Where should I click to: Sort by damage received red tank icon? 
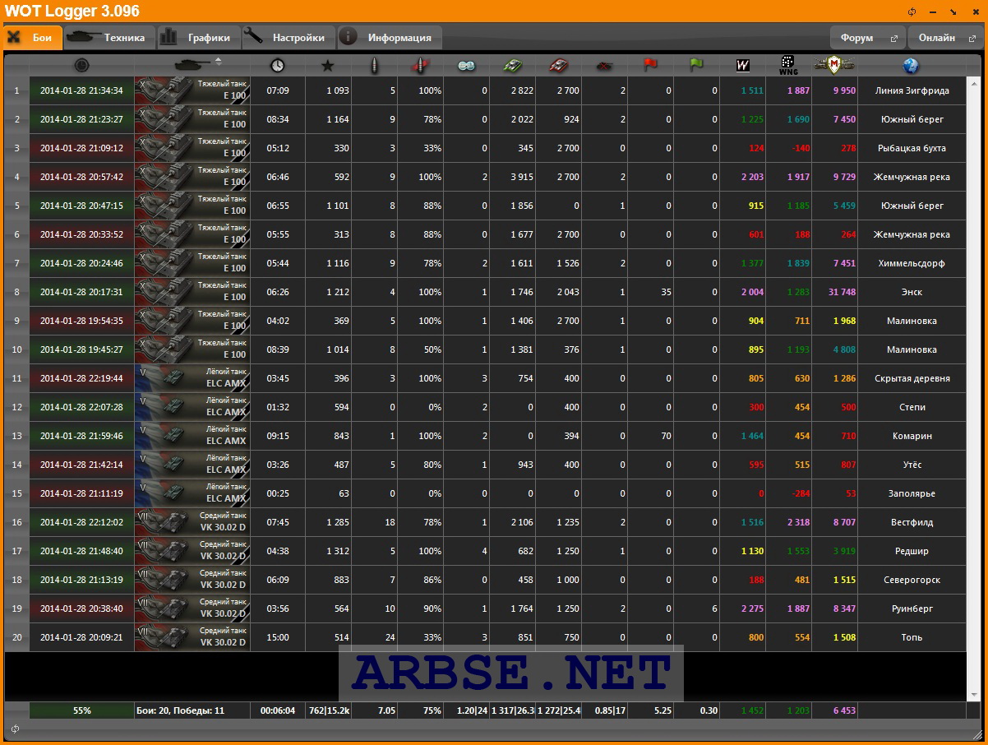(559, 65)
